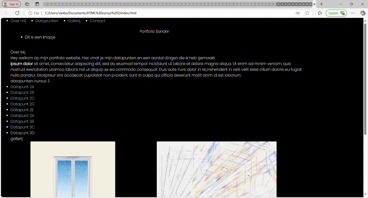Viewport: 368px width, 198px height.
Task: Select the Gallerij navigation item
Action: (x=74, y=21)
